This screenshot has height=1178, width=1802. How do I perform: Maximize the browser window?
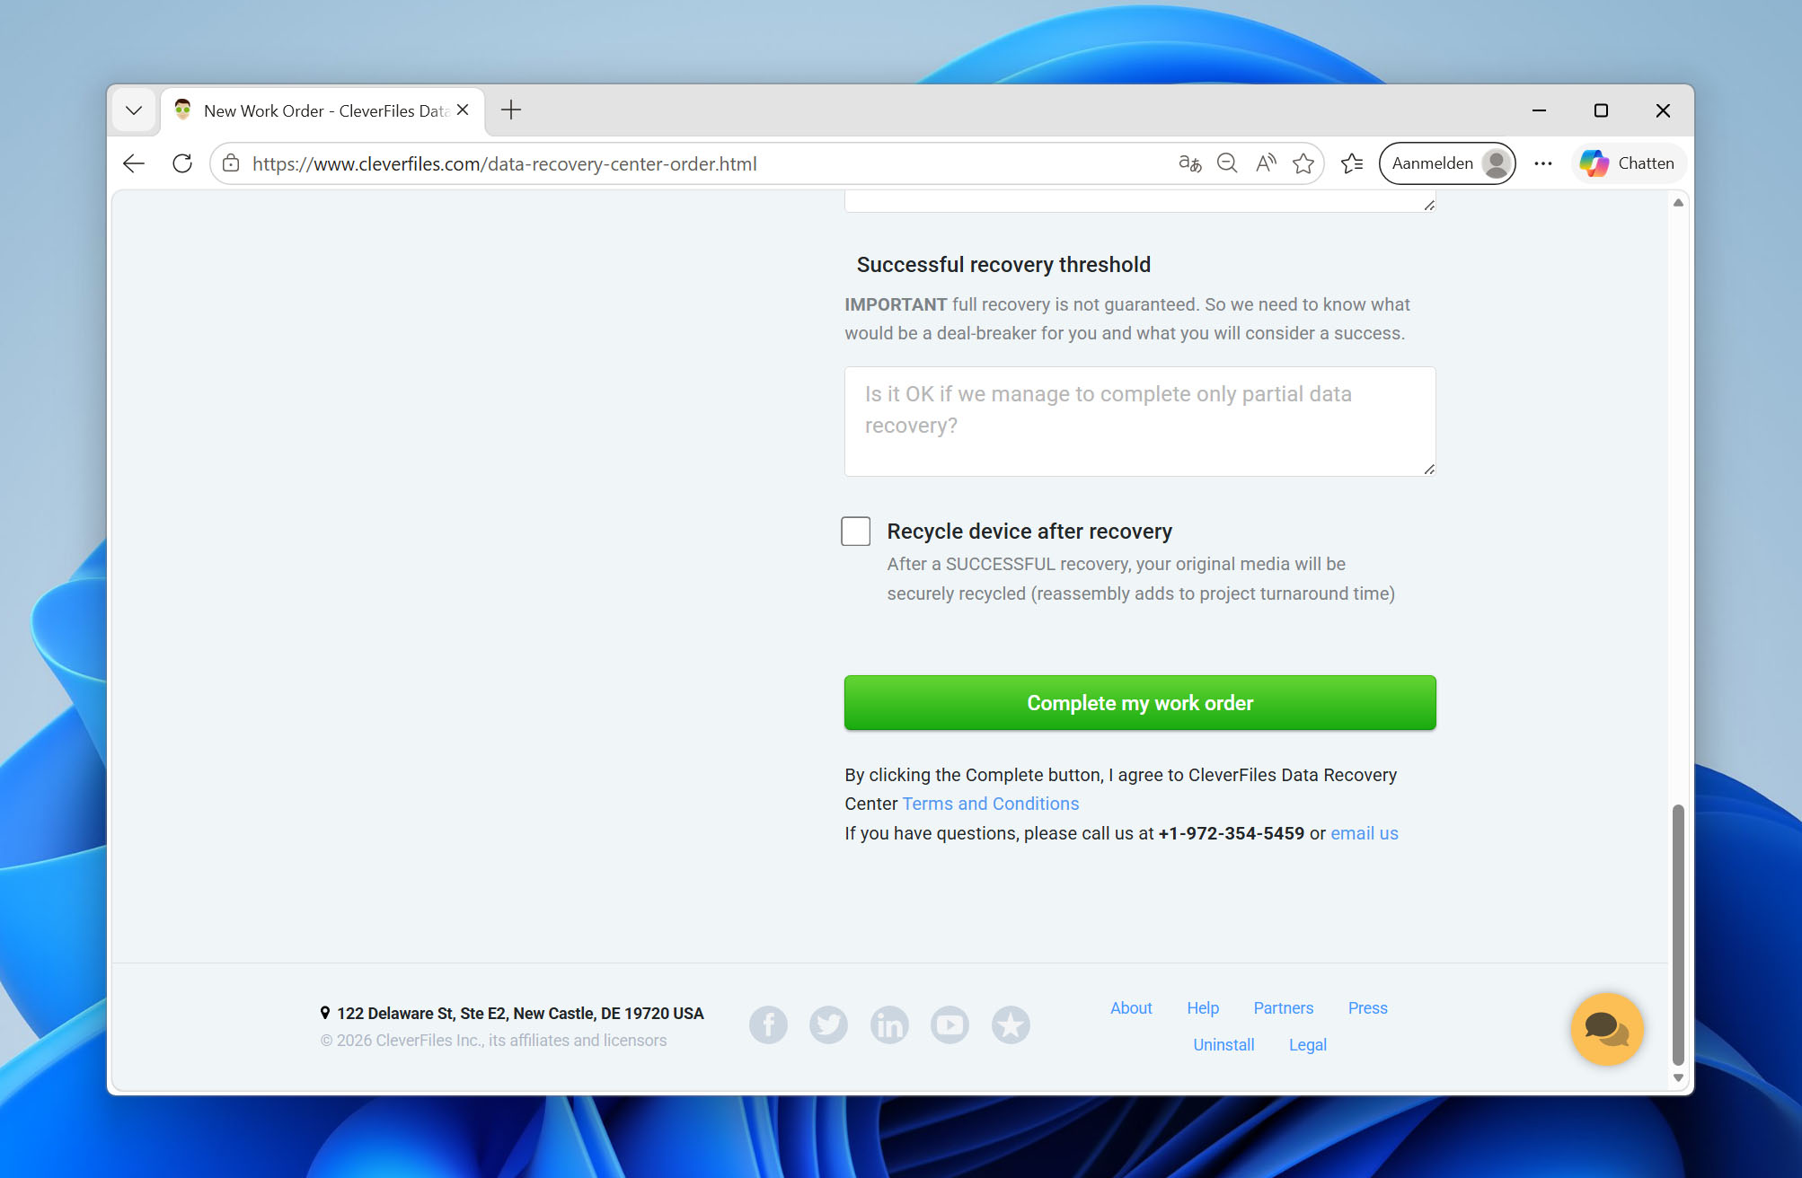tap(1601, 110)
